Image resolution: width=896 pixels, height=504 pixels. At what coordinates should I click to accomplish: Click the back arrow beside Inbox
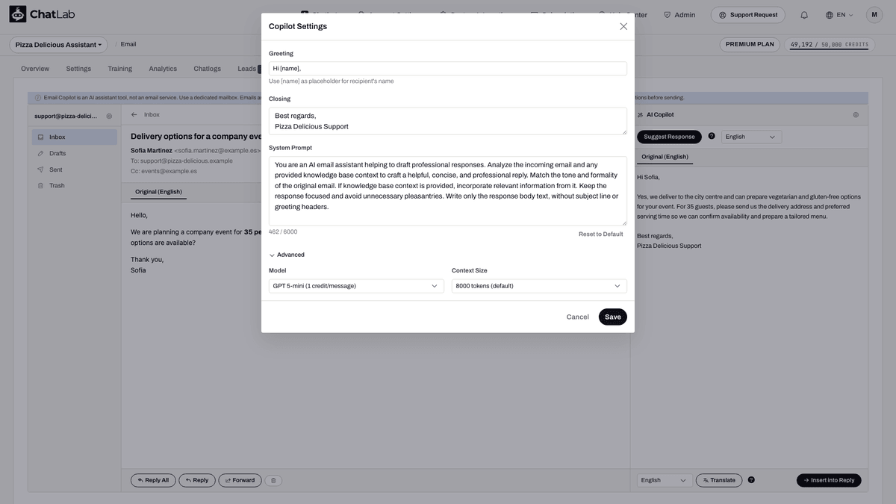(134, 115)
